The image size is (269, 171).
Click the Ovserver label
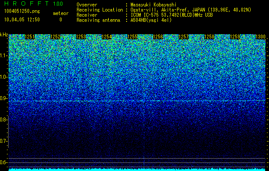click(x=87, y=5)
